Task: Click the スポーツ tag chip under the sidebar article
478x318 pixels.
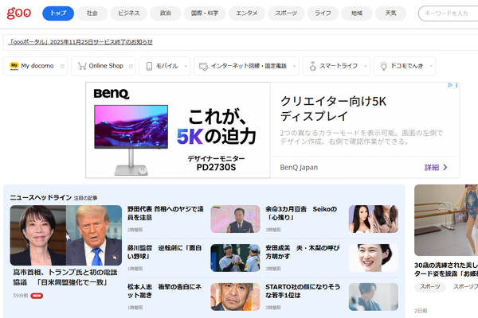Action: [x=430, y=287]
